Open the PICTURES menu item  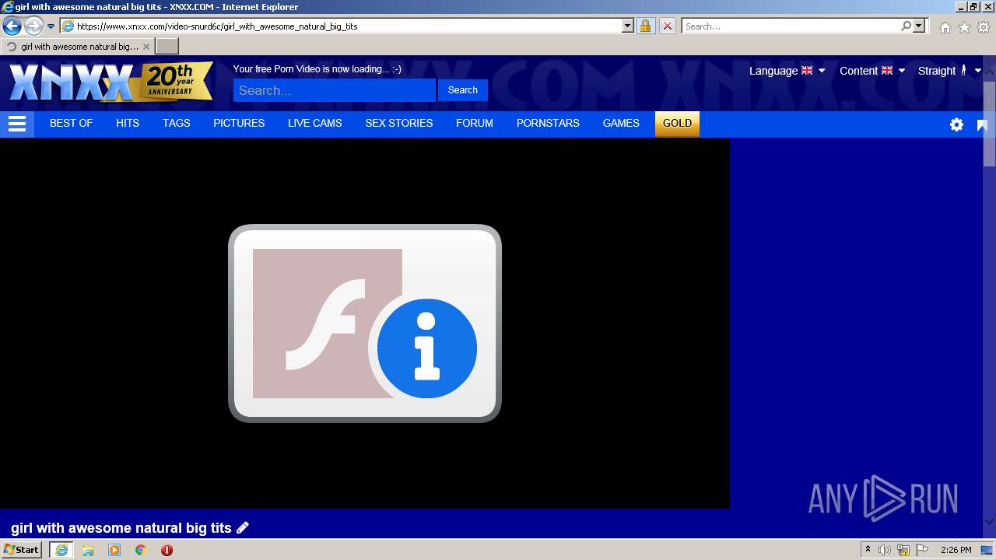click(x=239, y=123)
